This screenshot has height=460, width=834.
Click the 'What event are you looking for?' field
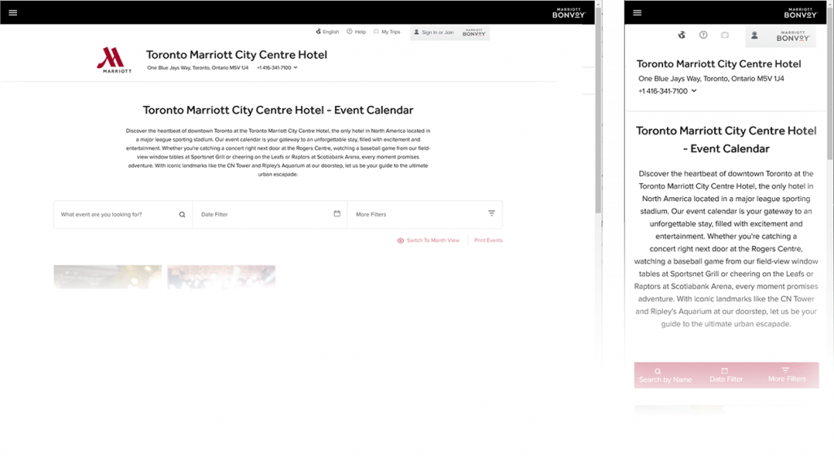pos(123,214)
